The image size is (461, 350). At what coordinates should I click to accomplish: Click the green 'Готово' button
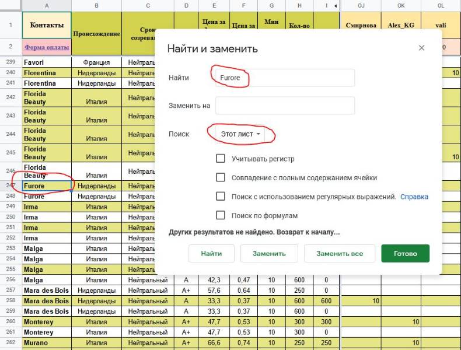[405, 254]
